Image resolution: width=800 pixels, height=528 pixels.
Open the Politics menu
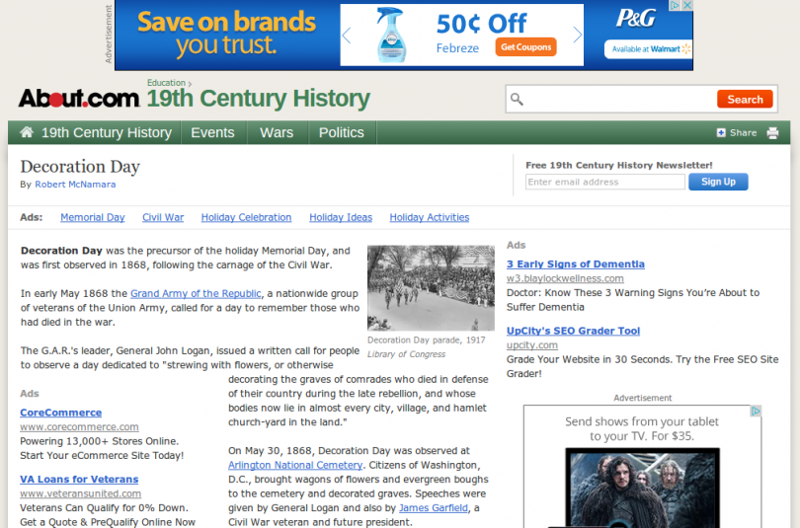tap(342, 132)
